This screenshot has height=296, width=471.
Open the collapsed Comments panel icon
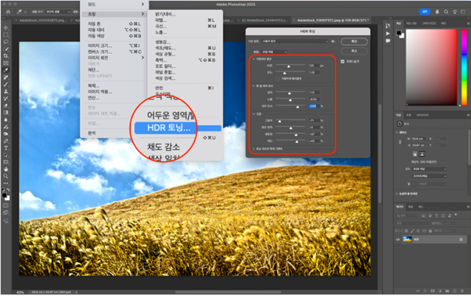388,41
